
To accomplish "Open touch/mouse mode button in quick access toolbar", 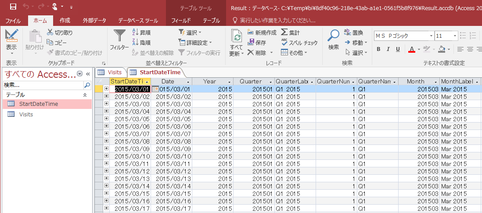I will [x=55, y=7].
